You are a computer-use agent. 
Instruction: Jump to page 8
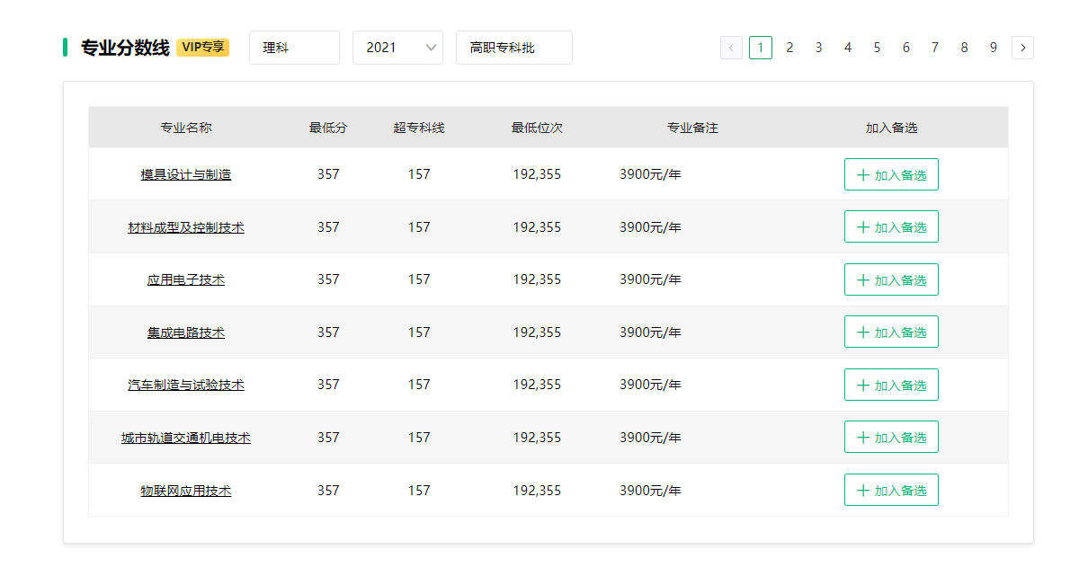(964, 48)
